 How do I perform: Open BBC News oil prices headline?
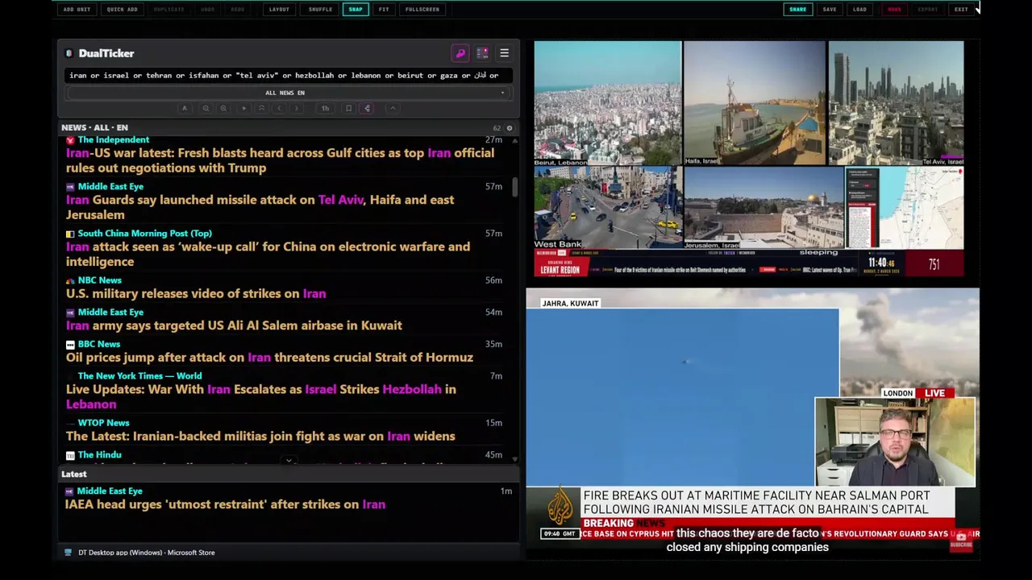pyautogui.click(x=269, y=358)
